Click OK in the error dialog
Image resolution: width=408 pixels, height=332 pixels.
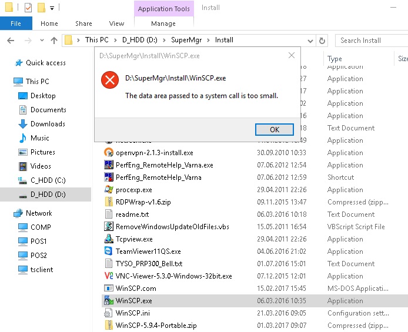[x=274, y=129]
